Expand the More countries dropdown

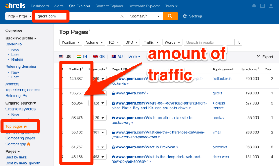pos(134,57)
